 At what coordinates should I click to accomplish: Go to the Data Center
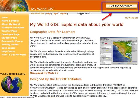8,48
